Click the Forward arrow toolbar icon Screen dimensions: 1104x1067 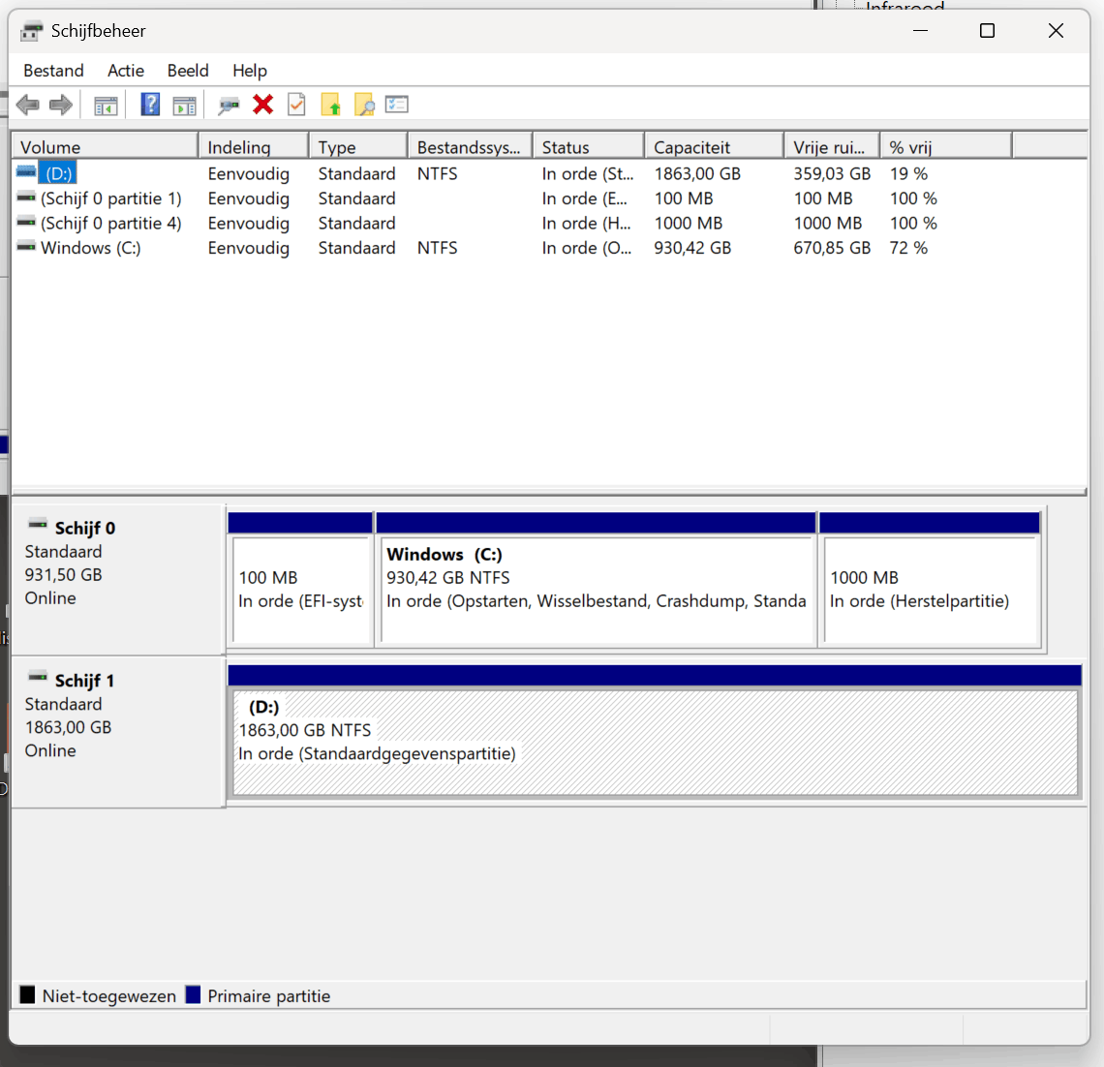[61, 106]
